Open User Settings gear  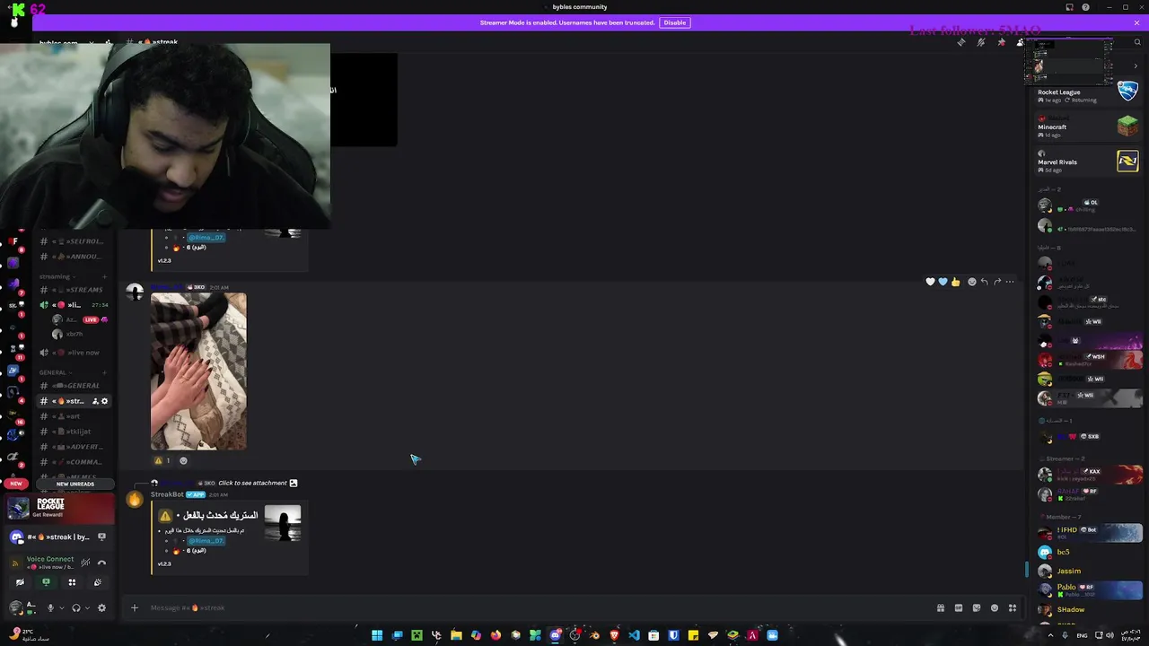click(x=101, y=607)
